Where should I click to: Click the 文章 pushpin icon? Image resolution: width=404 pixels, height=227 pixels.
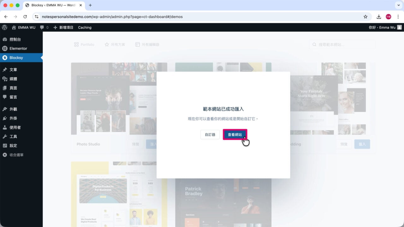pyautogui.click(x=5, y=70)
